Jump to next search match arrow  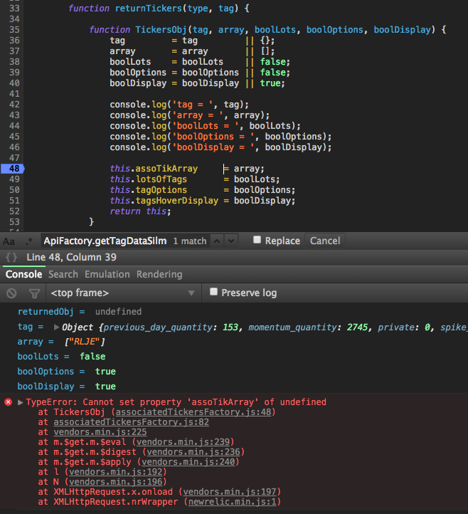click(231, 241)
